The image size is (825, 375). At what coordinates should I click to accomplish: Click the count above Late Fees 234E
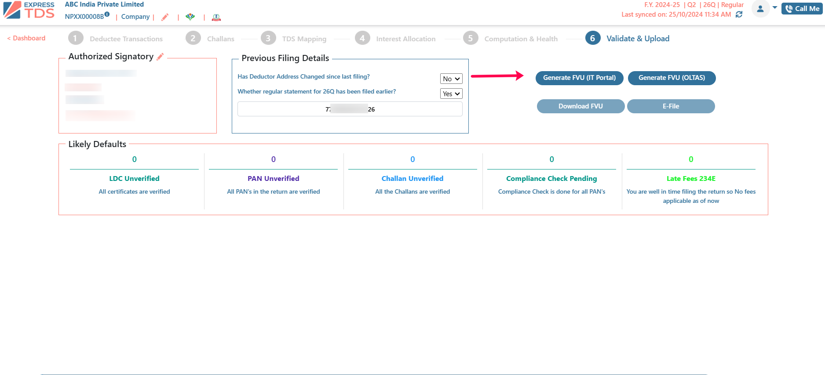tap(691, 159)
